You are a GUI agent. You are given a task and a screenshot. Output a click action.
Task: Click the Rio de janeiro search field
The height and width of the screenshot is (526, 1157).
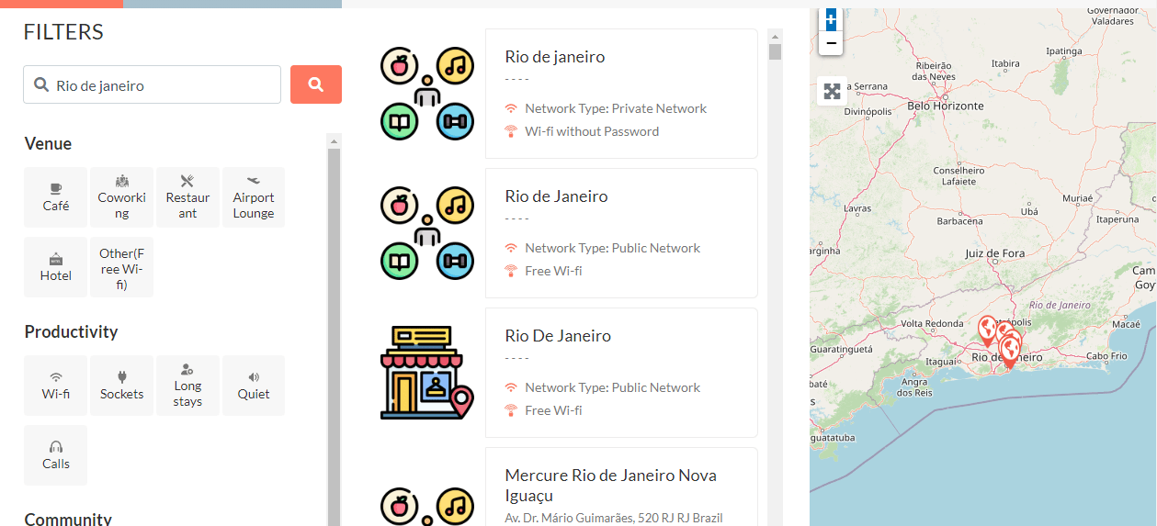click(x=161, y=85)
